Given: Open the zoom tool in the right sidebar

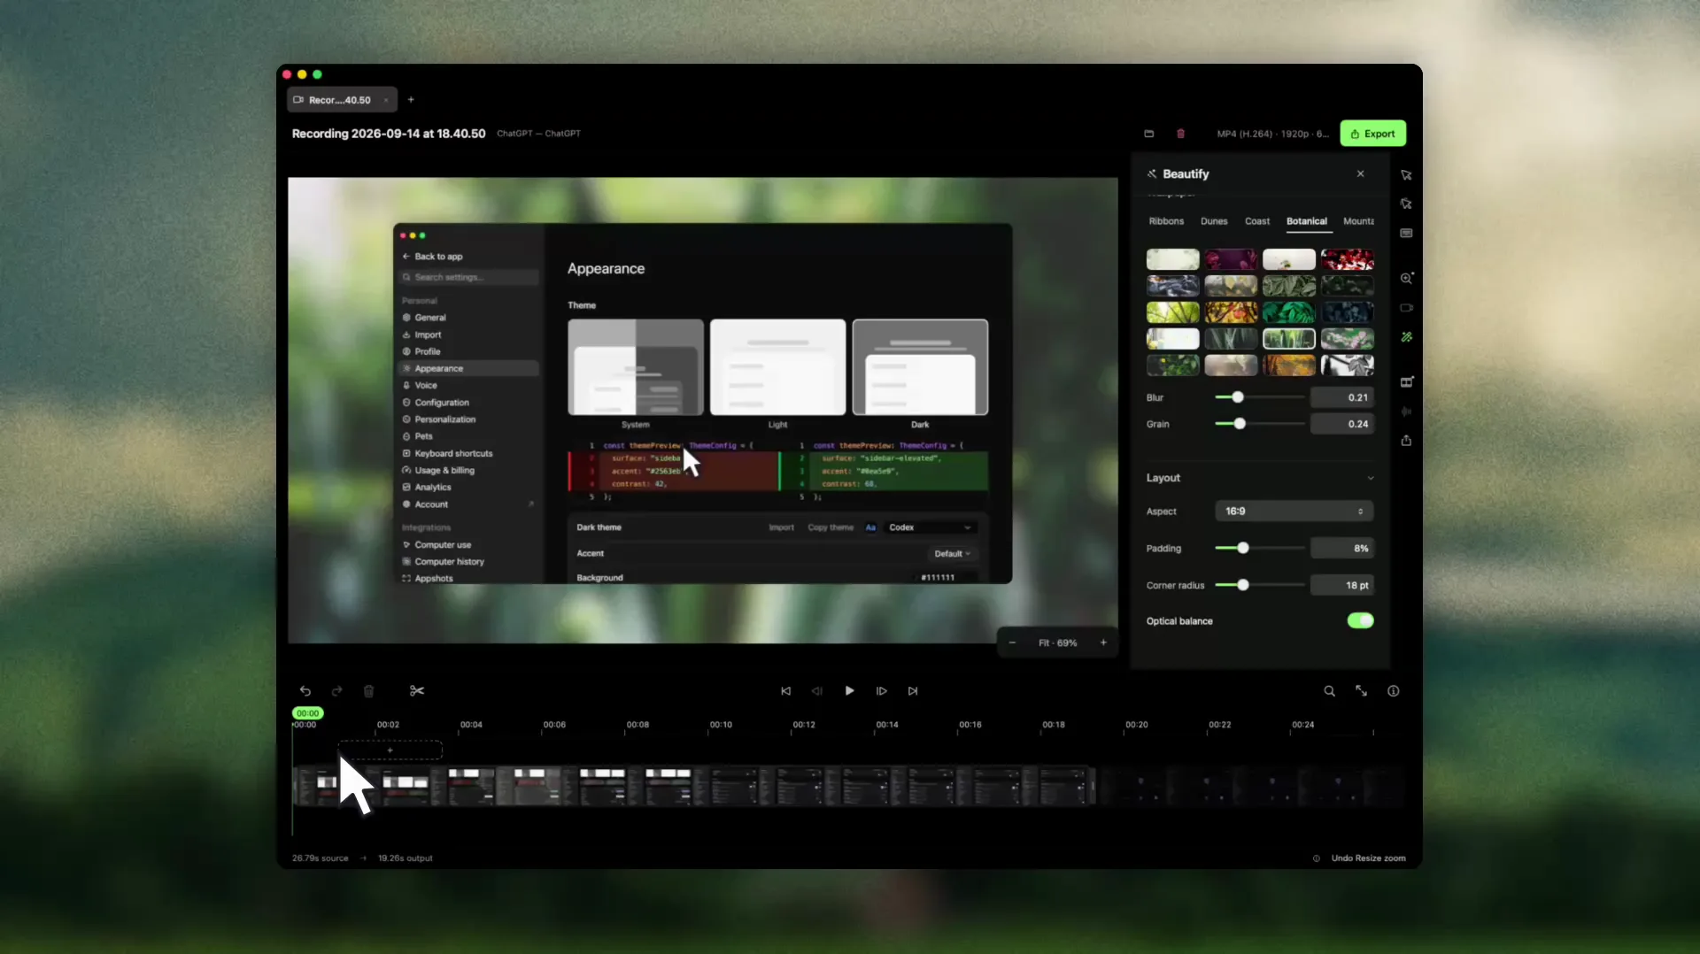Looking at the screenshot, I should pyautogui.click(x=1406, y=278).
